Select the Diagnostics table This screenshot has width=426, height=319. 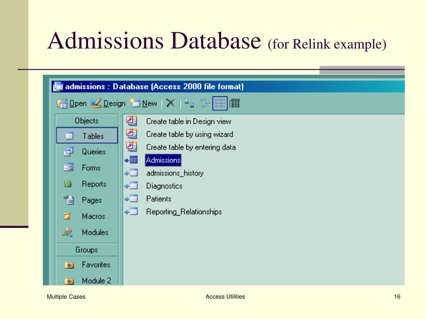(164, 186)
